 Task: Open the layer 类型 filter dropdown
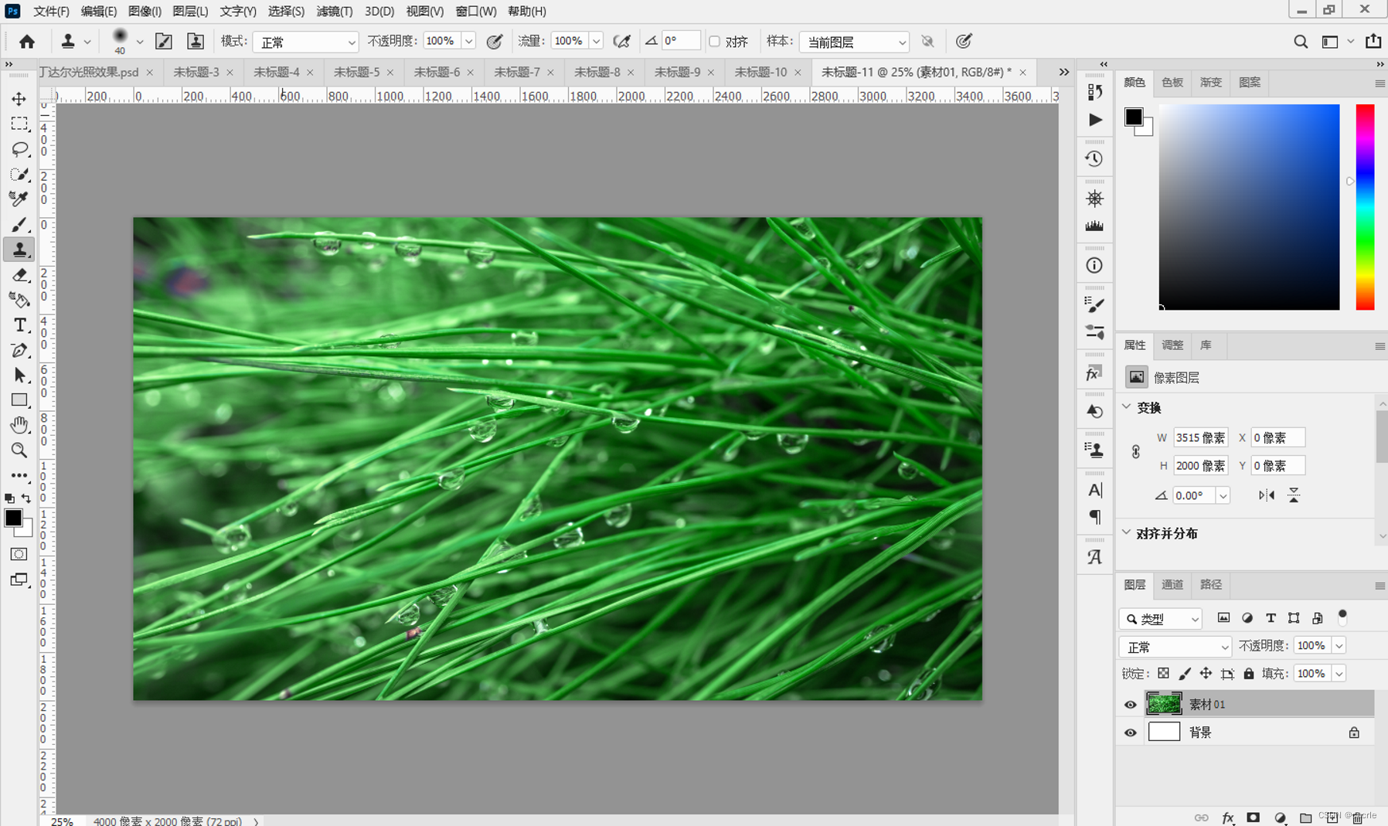tap(1161, 618)
